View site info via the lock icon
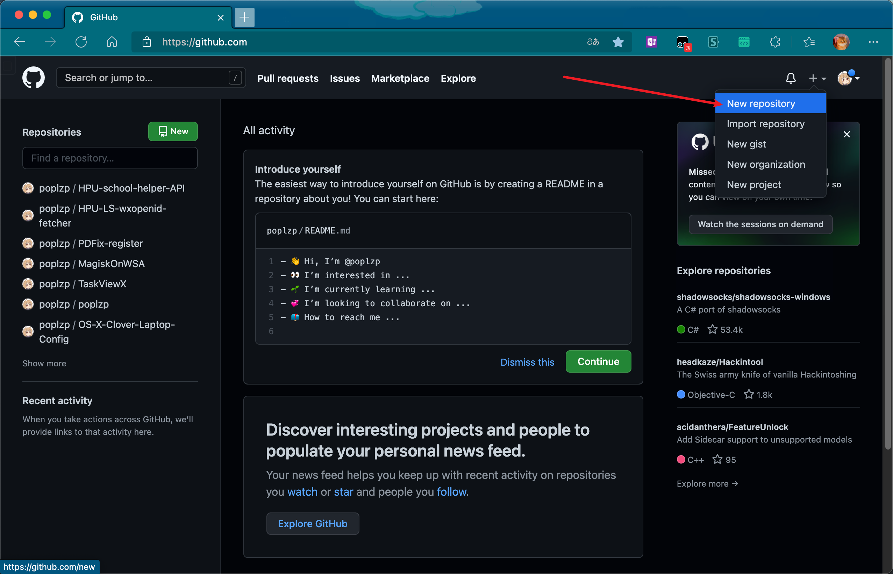This screenshot has height=574, width=893. pos(147,42)
